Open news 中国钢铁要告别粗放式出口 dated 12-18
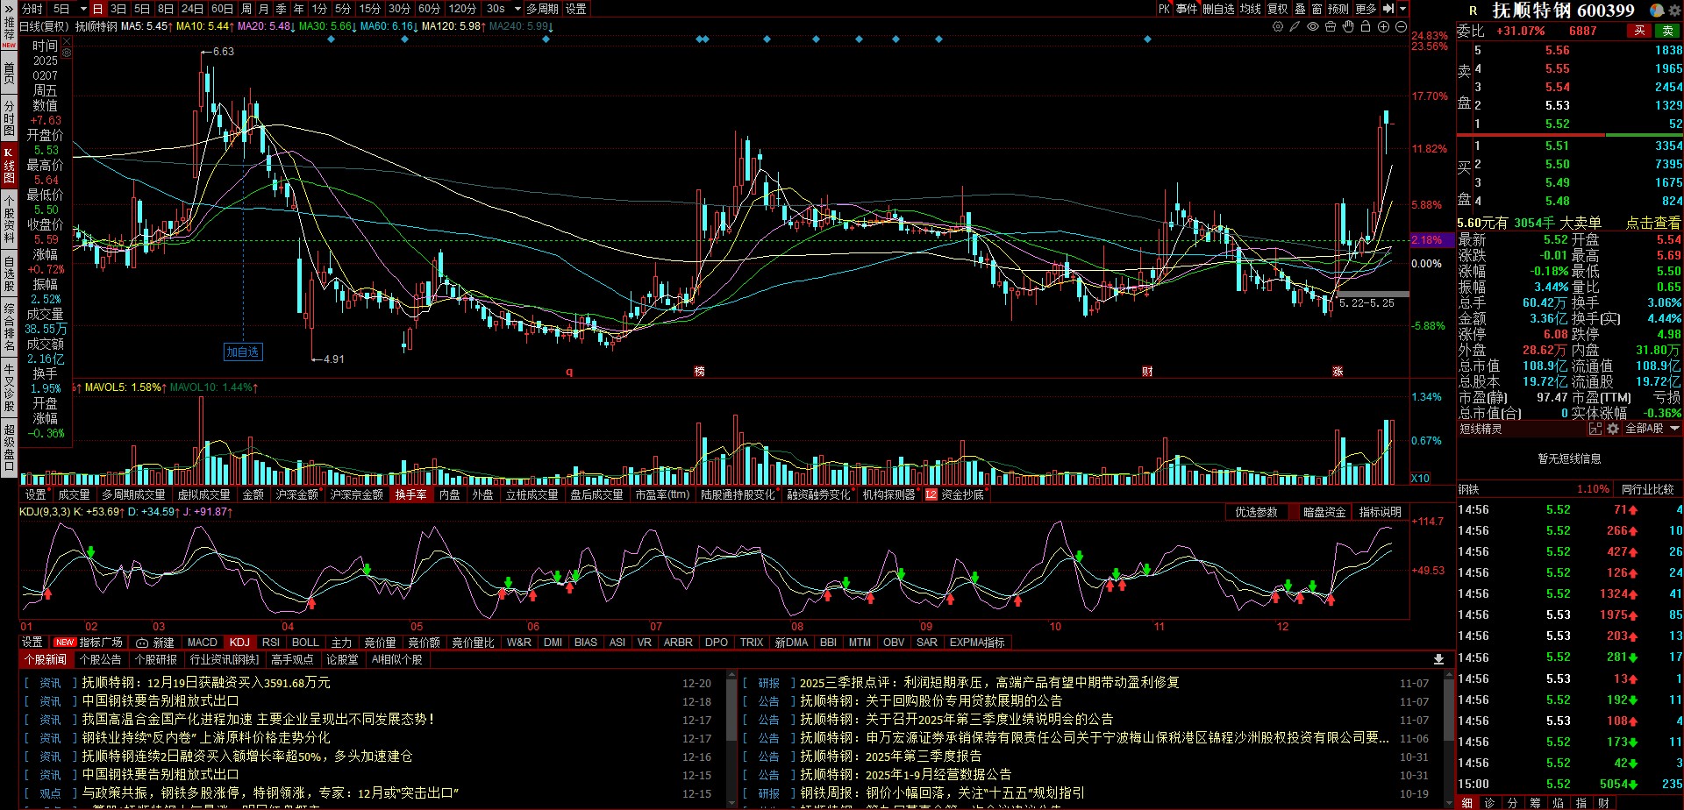This screenshot has height=810, width=1684. click(x=161, y=701)
